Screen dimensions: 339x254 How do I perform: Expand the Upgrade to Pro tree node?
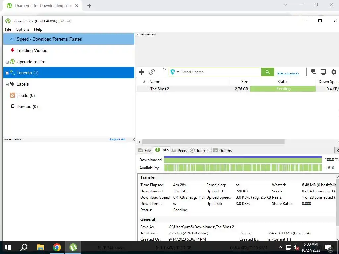click(x=7, y=62)
